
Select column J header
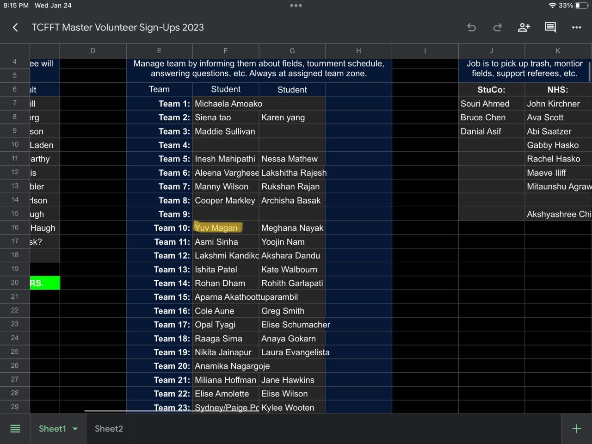click(491, 51)
